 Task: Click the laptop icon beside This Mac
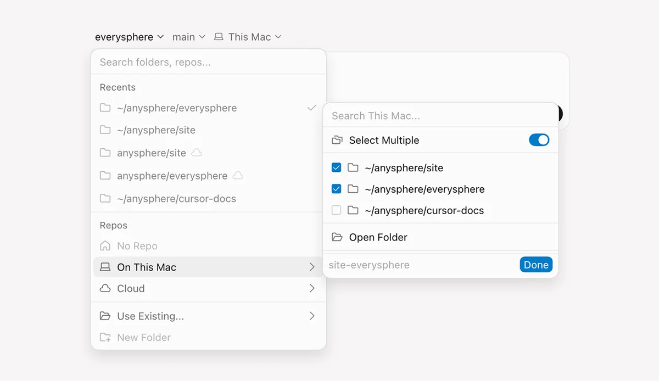pyautogui.click(x=219, y=37)
